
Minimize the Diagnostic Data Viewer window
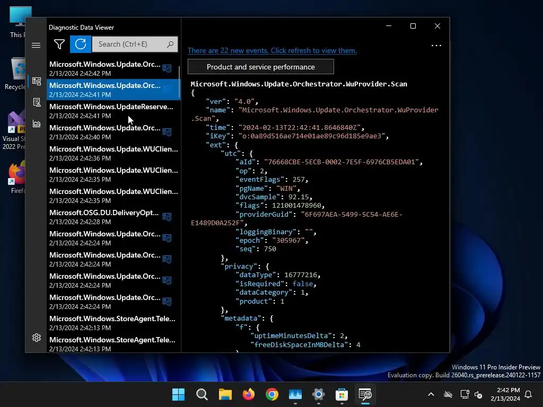point(389,26)
